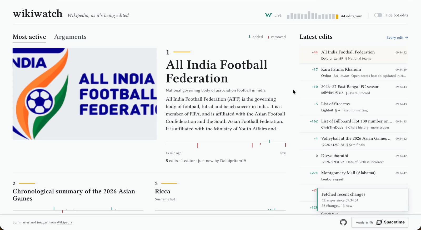Click the All India Football Federation logo image
The image size is (421, 230).
(x=84, y=94)
